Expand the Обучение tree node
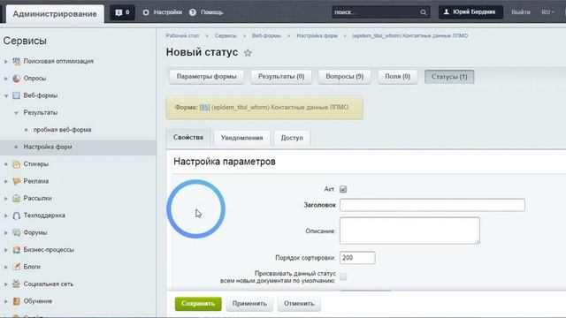This screenshot has height=318, width=566. (6, 301)
